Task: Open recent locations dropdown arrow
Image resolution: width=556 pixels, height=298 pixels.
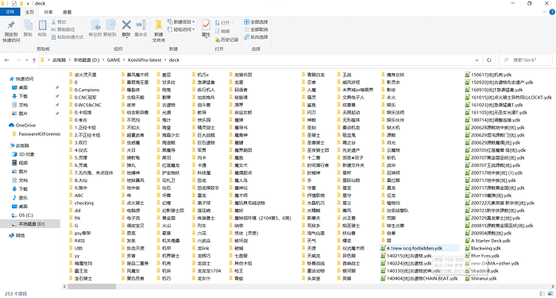Action: 25,60
